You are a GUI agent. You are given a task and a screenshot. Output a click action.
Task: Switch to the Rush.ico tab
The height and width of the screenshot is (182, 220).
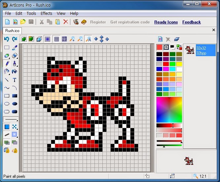12,31
